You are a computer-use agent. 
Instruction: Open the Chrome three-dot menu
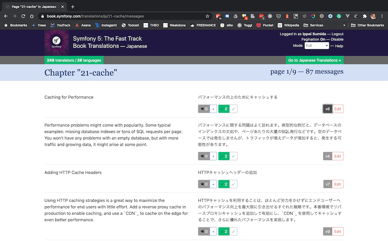coord(382,16)
